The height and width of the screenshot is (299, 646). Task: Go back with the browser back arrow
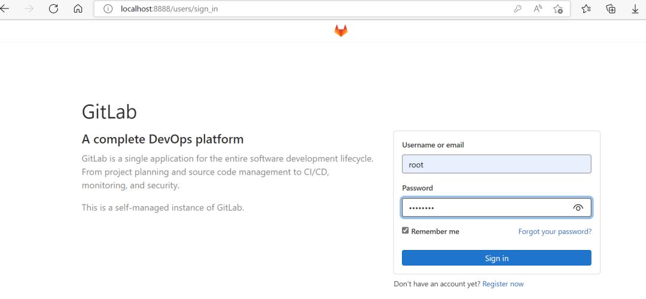click(x=5, y=9)
